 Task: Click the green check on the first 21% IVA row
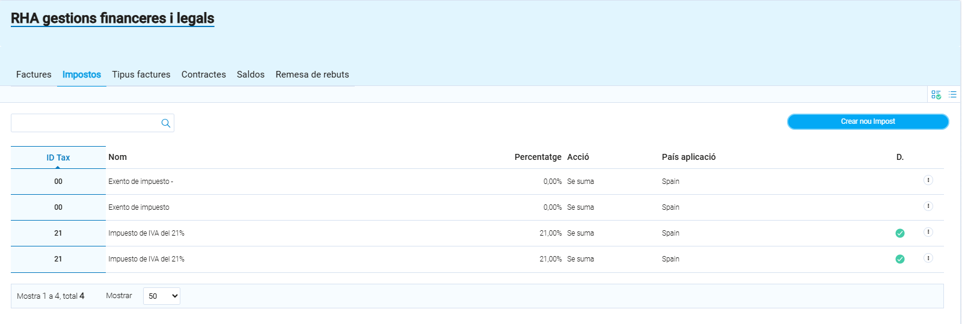[899, 233]
